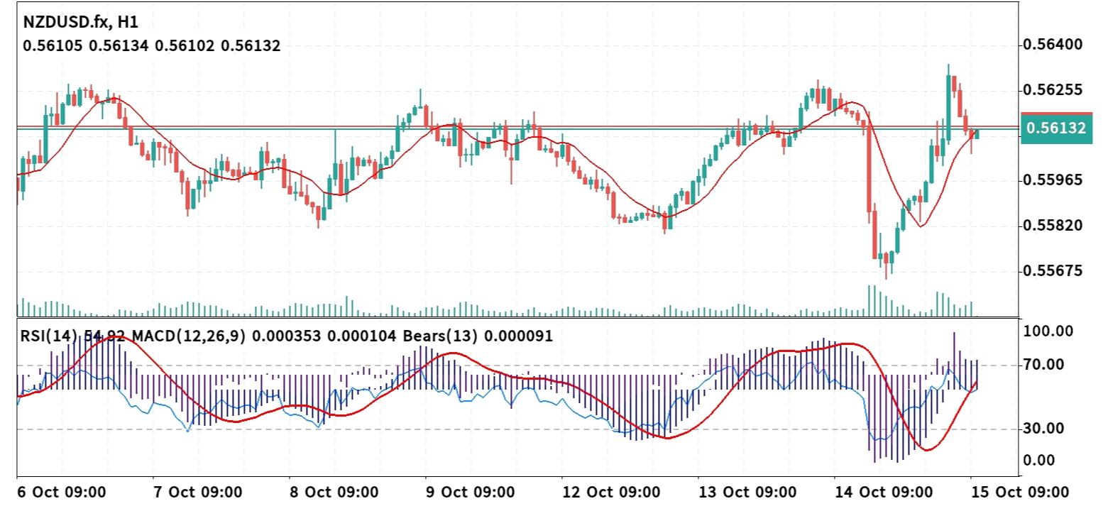The image size is (1103, 511).
Task: Click the 0.56400 price axis label
Action: (1052, 45)
